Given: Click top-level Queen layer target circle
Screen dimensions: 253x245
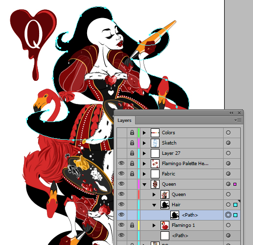Looking at the screenshot, I should click(228, 184).
